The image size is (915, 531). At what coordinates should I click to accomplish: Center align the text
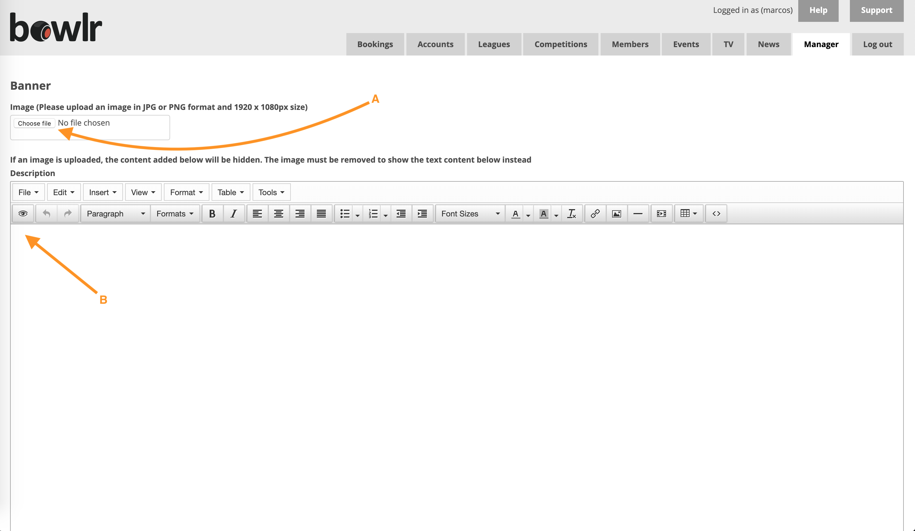point(279,213)
